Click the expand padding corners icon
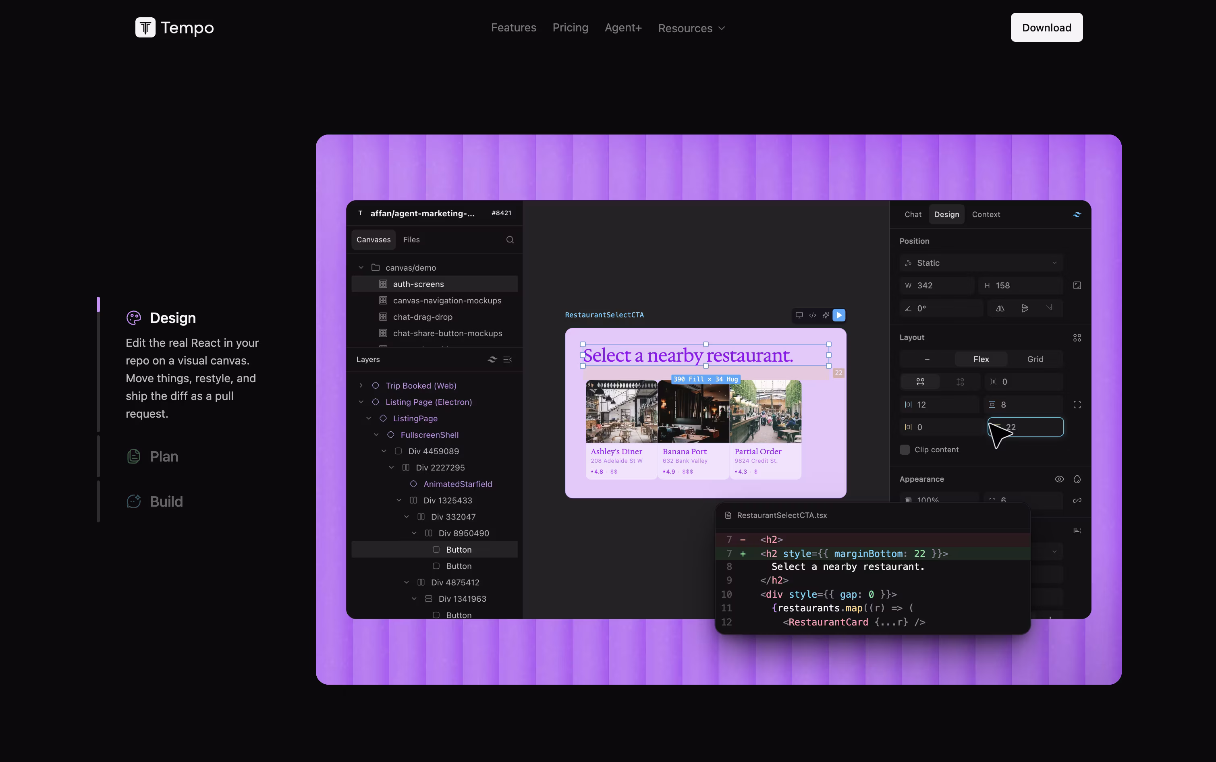Image resolution: width=1216 pixels, height=762 pixels. 1077,405
